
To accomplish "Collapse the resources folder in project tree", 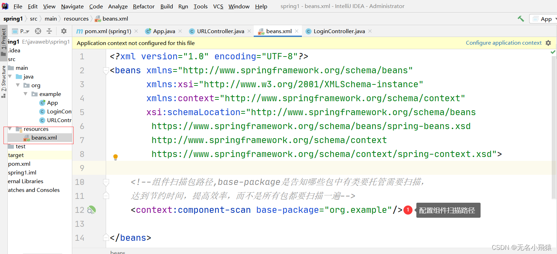I will [10, 129].
